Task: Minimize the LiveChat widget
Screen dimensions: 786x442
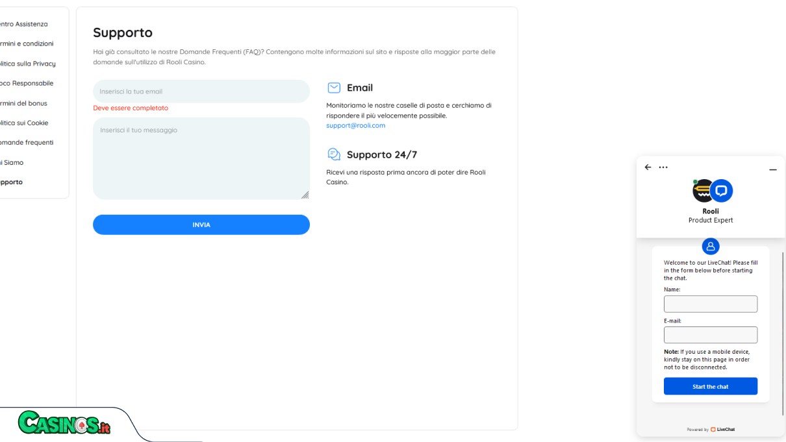Action: click(x=772, y=169)
